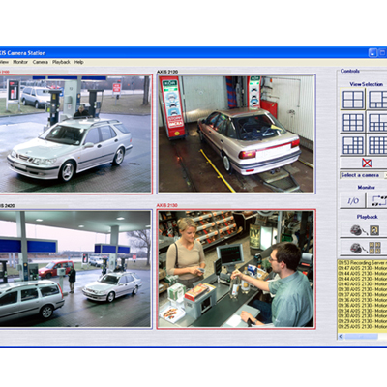Open the Camera menu
This screenshot has width=387, height=387.
point(41,62)
